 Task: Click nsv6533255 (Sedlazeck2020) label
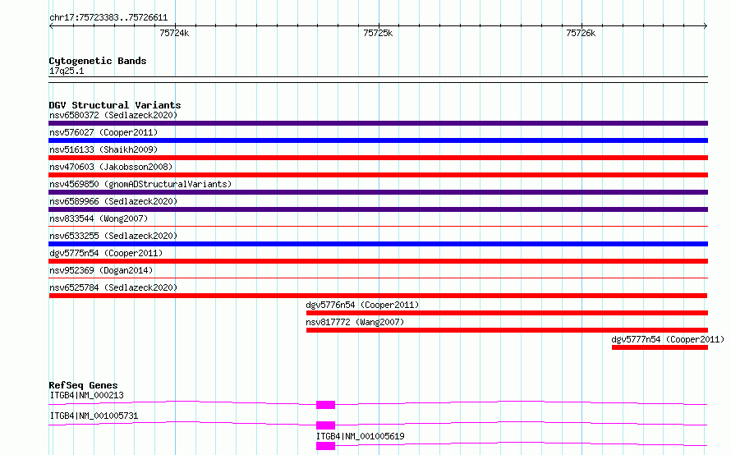(113, 236)
